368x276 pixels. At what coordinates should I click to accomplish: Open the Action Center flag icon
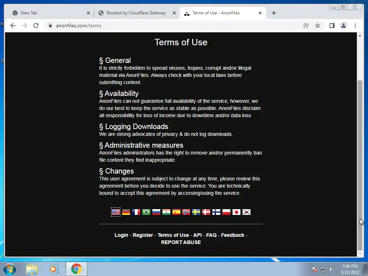314,269
